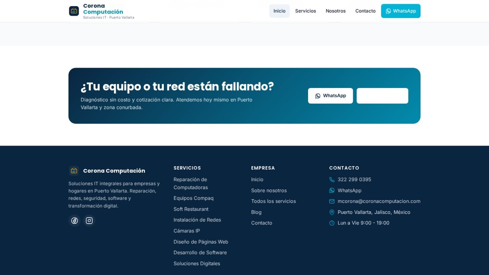This screenshot has width=489, height=275.
Task: Click the CONTACTO footer column heading
Action: tap(344, 168)
